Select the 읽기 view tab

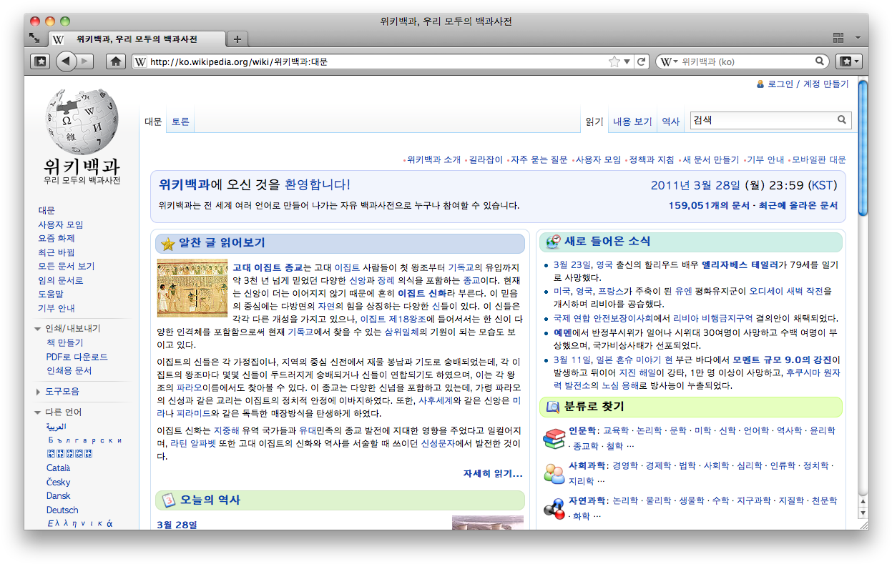[594, 122]
